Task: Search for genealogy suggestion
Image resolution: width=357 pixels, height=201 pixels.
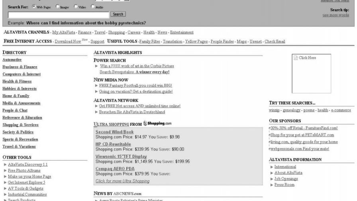Action: (291, 110)
